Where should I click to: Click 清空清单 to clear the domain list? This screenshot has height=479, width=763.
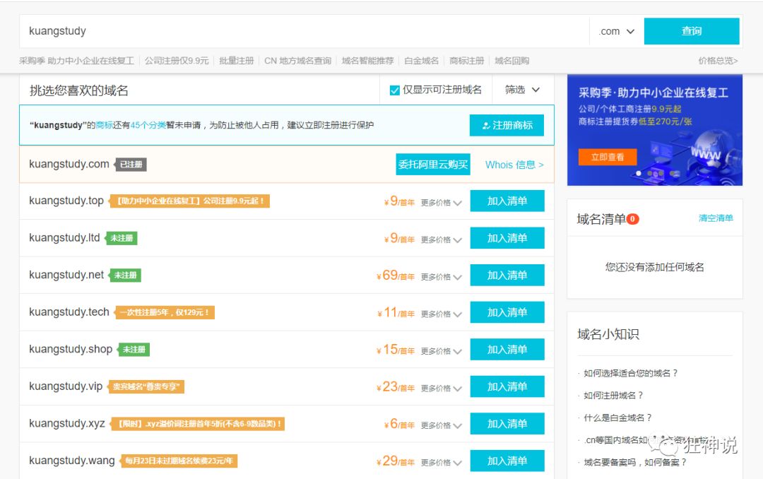point(716,218)
